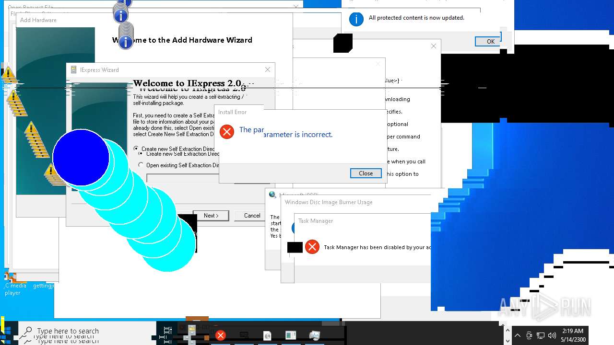Click the Install Error title bar text
The height and width of the screenshot is (345, 614).
point(232,112)
